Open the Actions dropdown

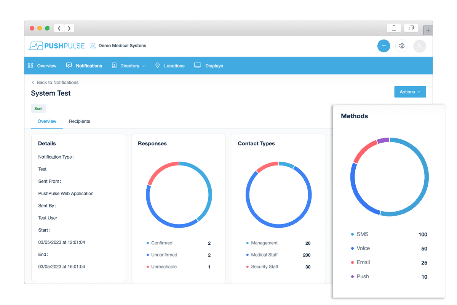(x=410, y=92)
